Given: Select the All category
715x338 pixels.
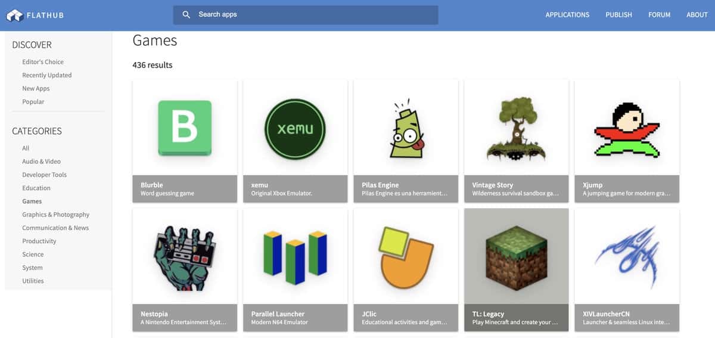Looking at the screenshot, I should (x=26, y=148).
